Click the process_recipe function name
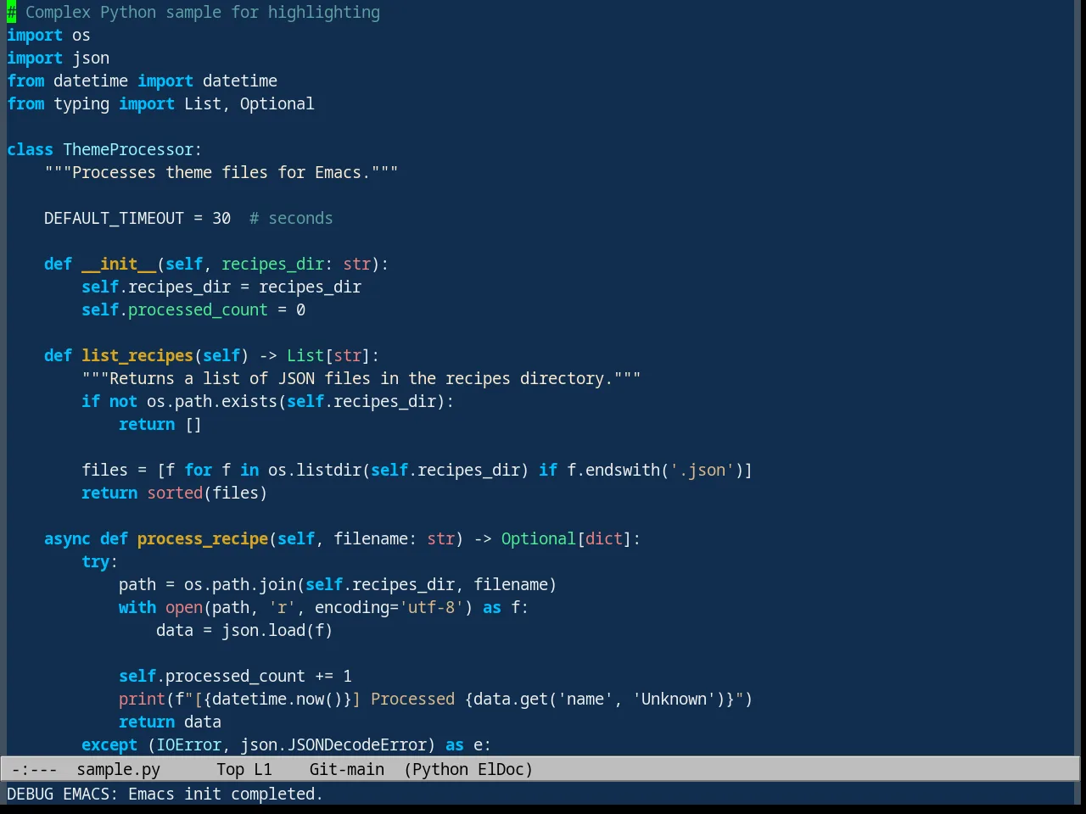Screen dimensions: 1086x814 tap(203, 538)
